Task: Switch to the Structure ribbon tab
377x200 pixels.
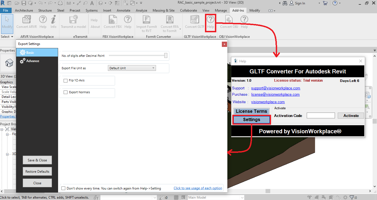Action: 45,10
